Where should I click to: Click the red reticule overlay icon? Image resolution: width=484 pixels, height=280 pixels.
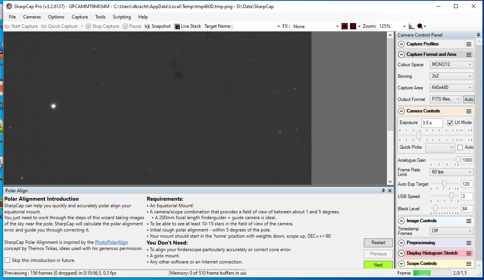345,26
